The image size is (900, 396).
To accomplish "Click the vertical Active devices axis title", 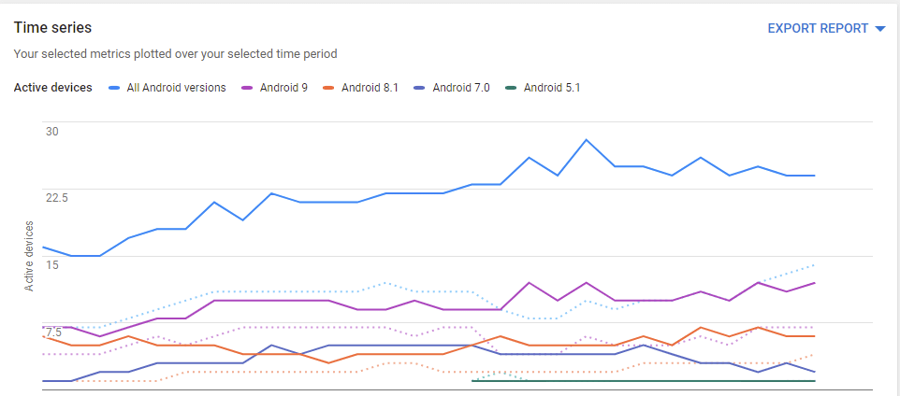I will tap(29, 256).
